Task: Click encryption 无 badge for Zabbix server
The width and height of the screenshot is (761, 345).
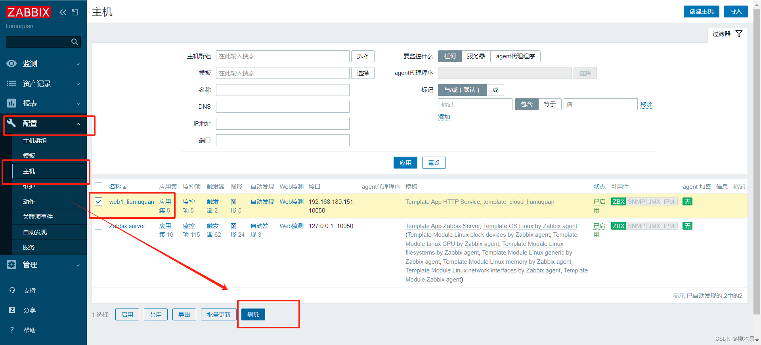Action: (x=688, y=226)
